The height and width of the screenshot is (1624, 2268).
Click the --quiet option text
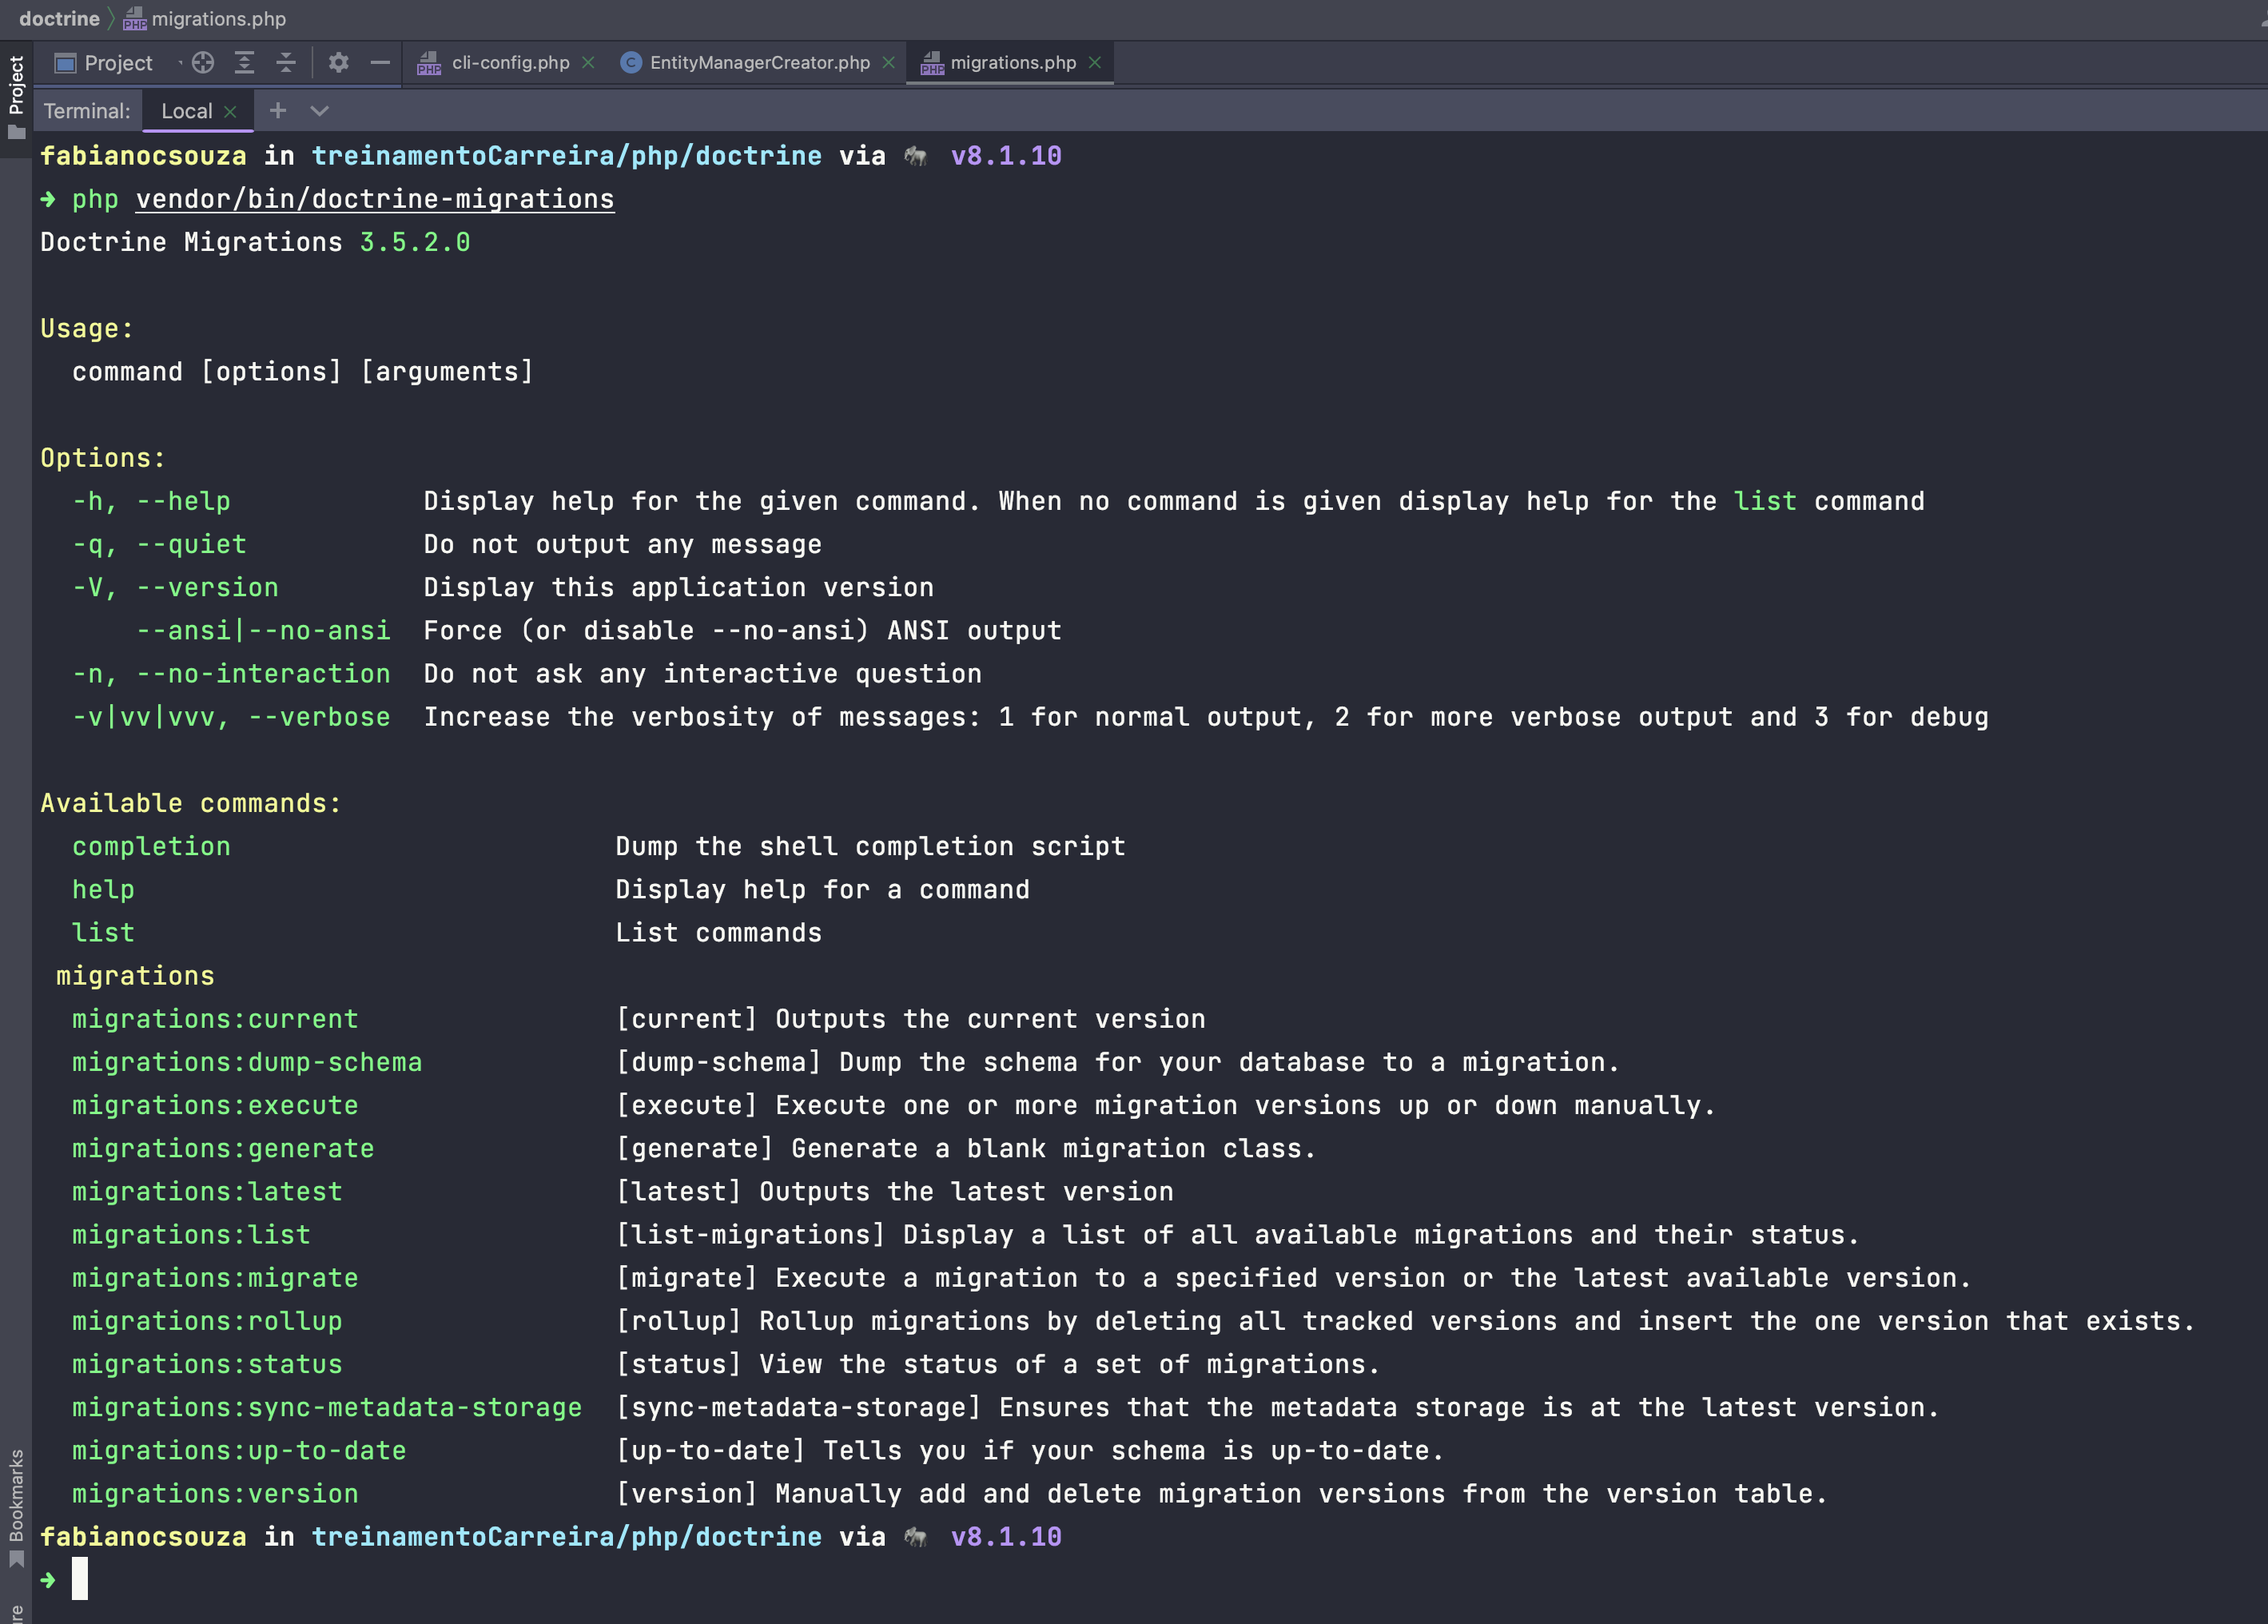191,544
